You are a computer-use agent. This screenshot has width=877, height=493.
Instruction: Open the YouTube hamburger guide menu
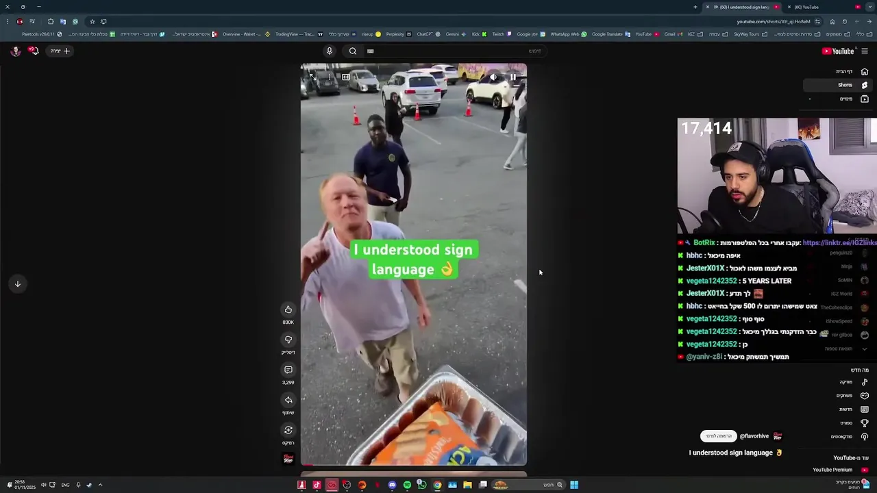click(865, 51)
